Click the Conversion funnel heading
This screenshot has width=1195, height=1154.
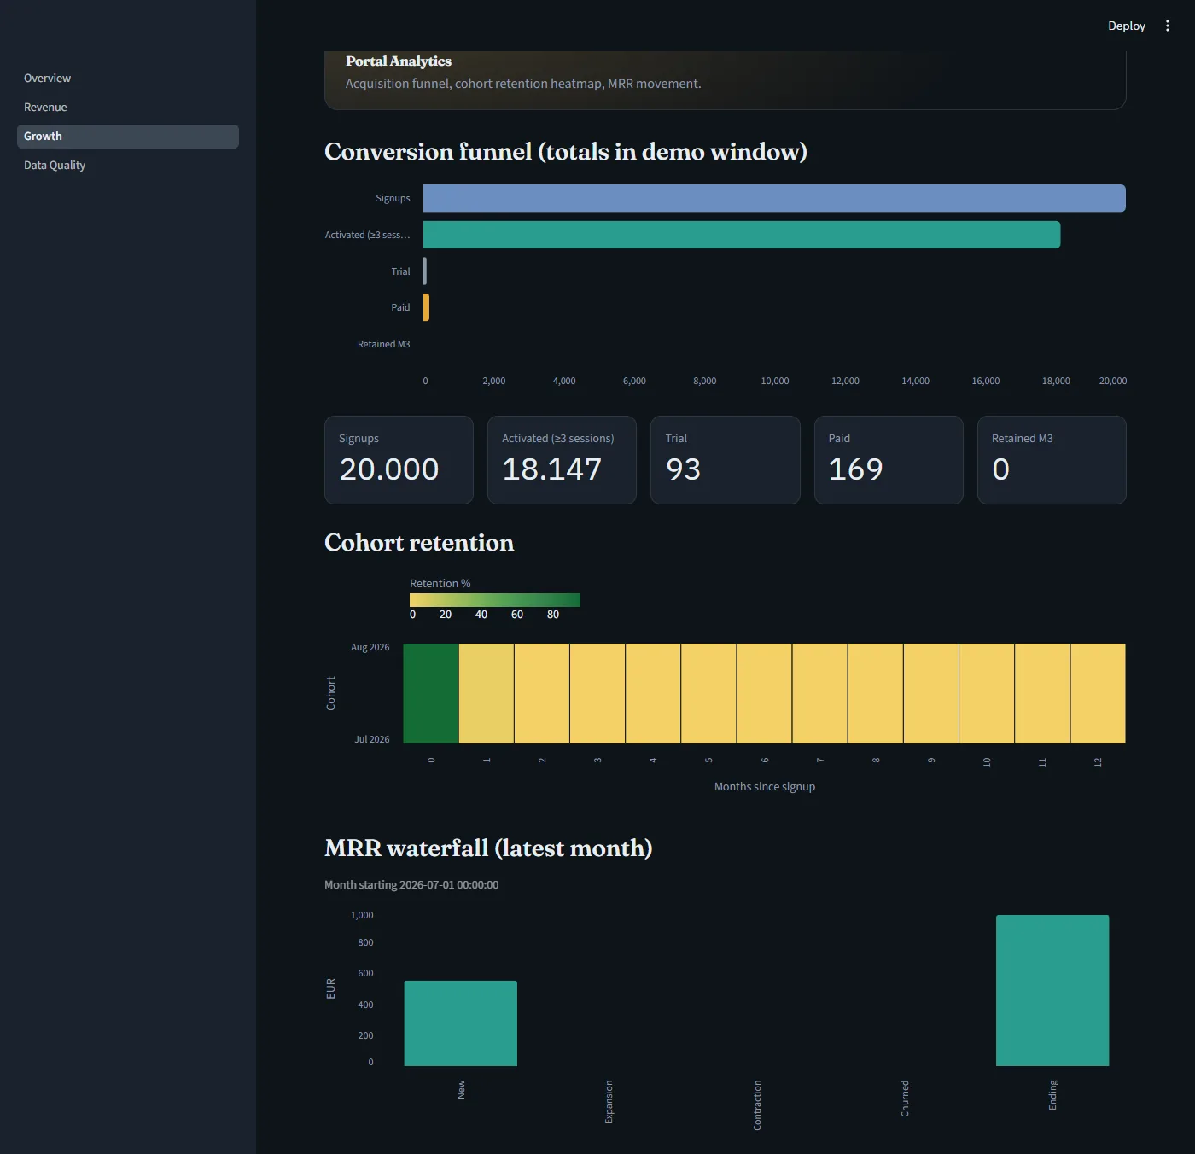point(566,152)
